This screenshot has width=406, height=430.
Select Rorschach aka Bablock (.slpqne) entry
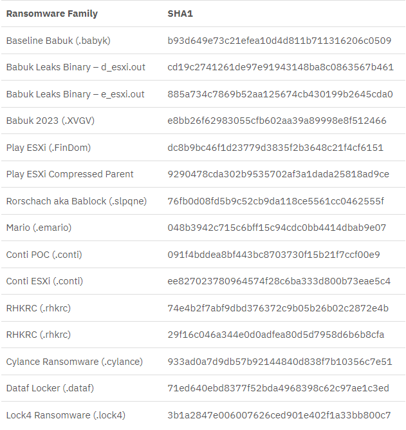point(77,201)
